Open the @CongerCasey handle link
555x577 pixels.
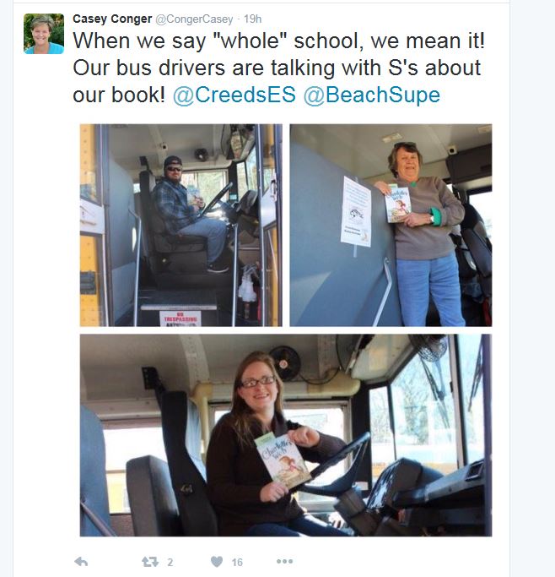(x=194, y=19)
